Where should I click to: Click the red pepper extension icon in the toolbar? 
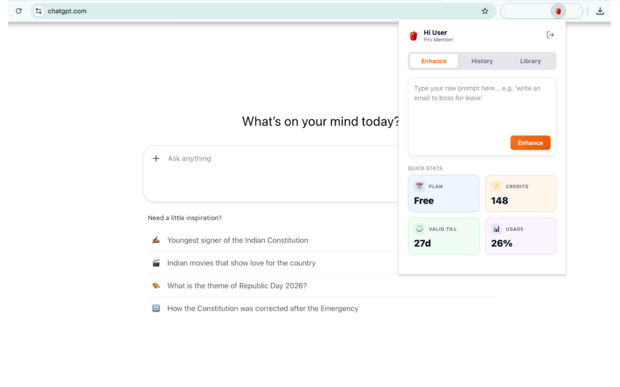tap(558, 11)
